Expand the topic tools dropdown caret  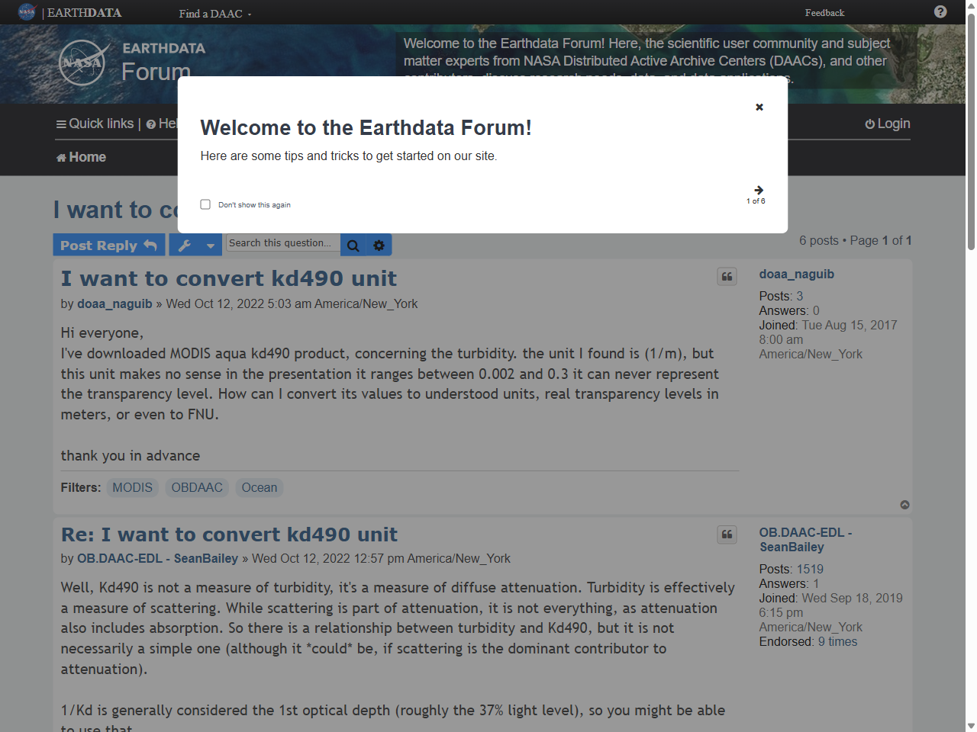coord(211,245)
